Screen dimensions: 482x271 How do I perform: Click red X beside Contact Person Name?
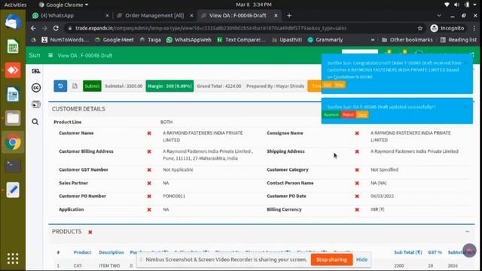(357, 183)
